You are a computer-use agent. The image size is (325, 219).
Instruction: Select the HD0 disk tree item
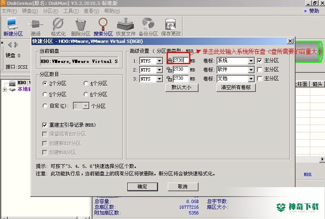24,83
